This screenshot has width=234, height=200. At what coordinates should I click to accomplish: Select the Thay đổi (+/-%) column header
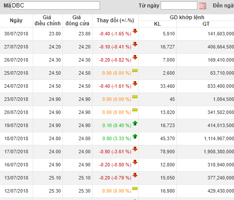pos(115,21)
